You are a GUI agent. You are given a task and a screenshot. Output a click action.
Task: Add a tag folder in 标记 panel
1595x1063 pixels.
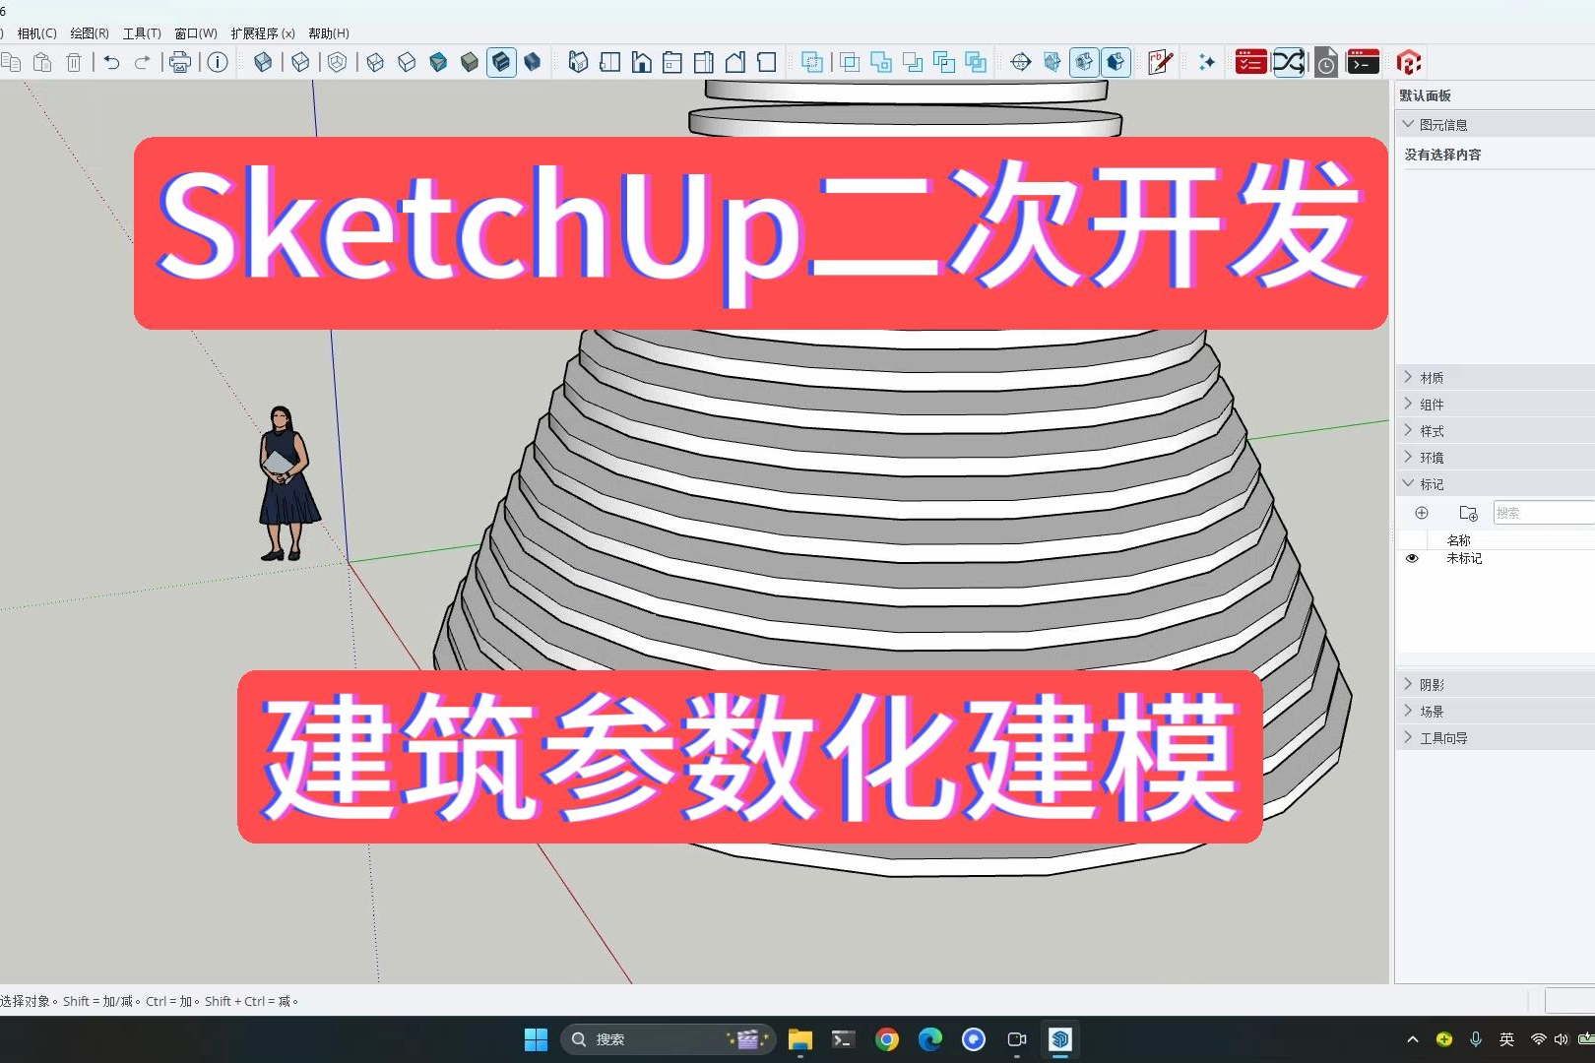(1468, 513)
